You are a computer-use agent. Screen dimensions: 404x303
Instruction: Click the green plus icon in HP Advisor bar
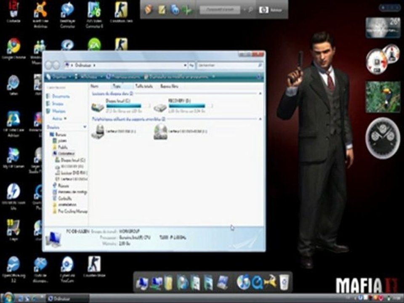(187, 10)
